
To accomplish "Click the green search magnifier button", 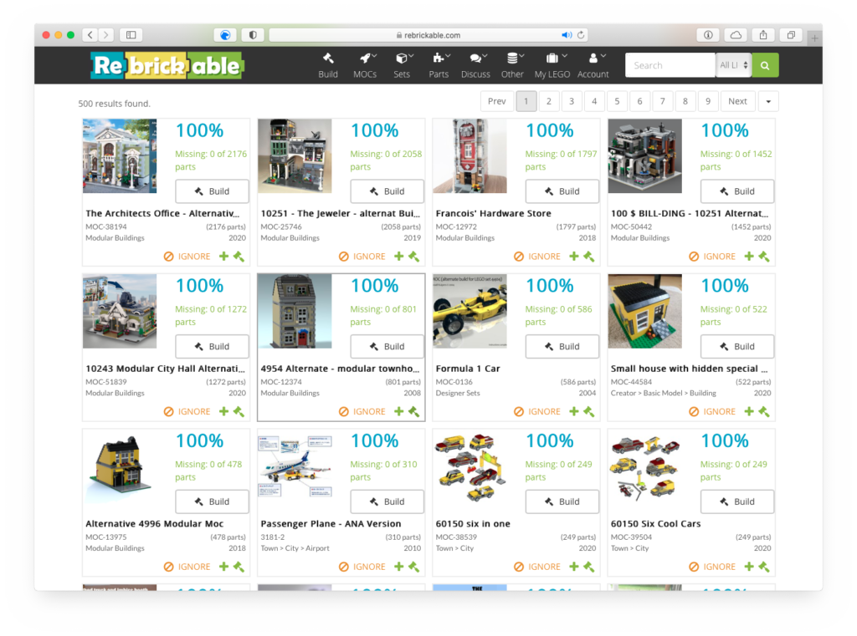I will click(764, 65).
